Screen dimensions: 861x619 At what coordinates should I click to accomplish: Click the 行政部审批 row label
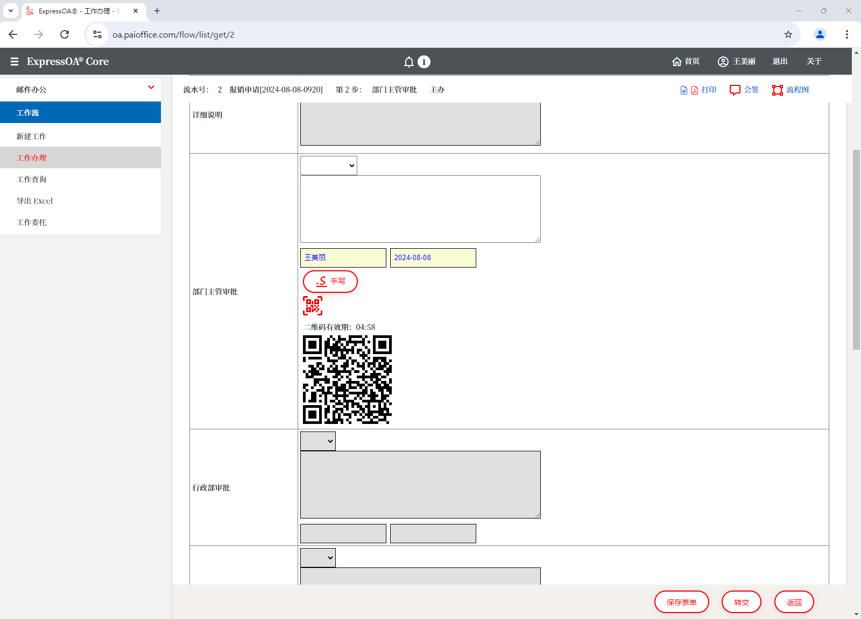coord(211,488)
